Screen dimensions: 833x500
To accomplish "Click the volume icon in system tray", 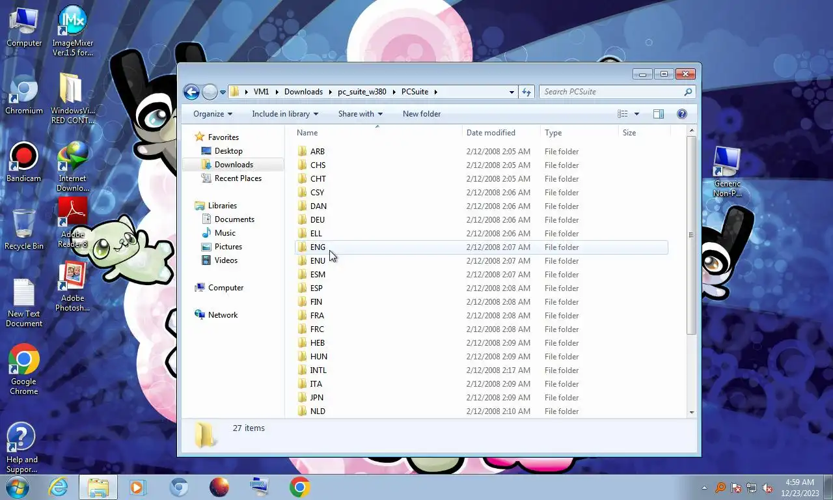I will [x=767, y=488].
